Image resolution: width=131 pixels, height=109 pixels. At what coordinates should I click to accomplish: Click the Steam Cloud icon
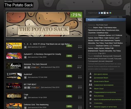coord(91,88)
